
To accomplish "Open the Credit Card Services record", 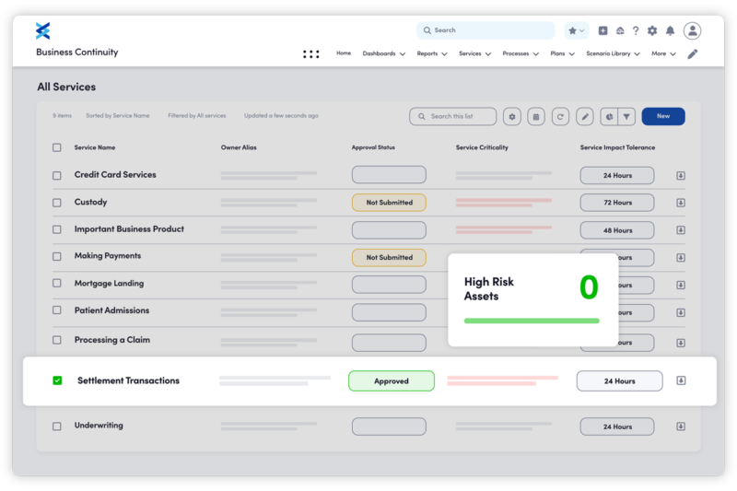I will (x=115, y=175).
